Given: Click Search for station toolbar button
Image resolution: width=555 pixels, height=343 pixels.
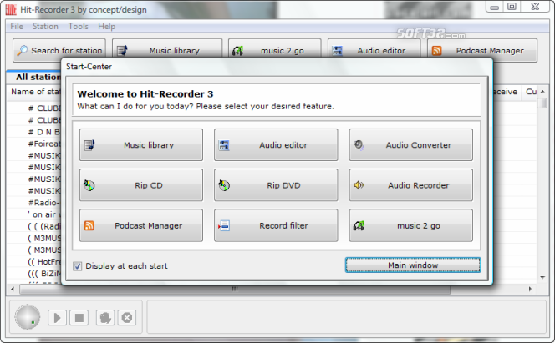Looking at the screenshot, I should 59,51.
